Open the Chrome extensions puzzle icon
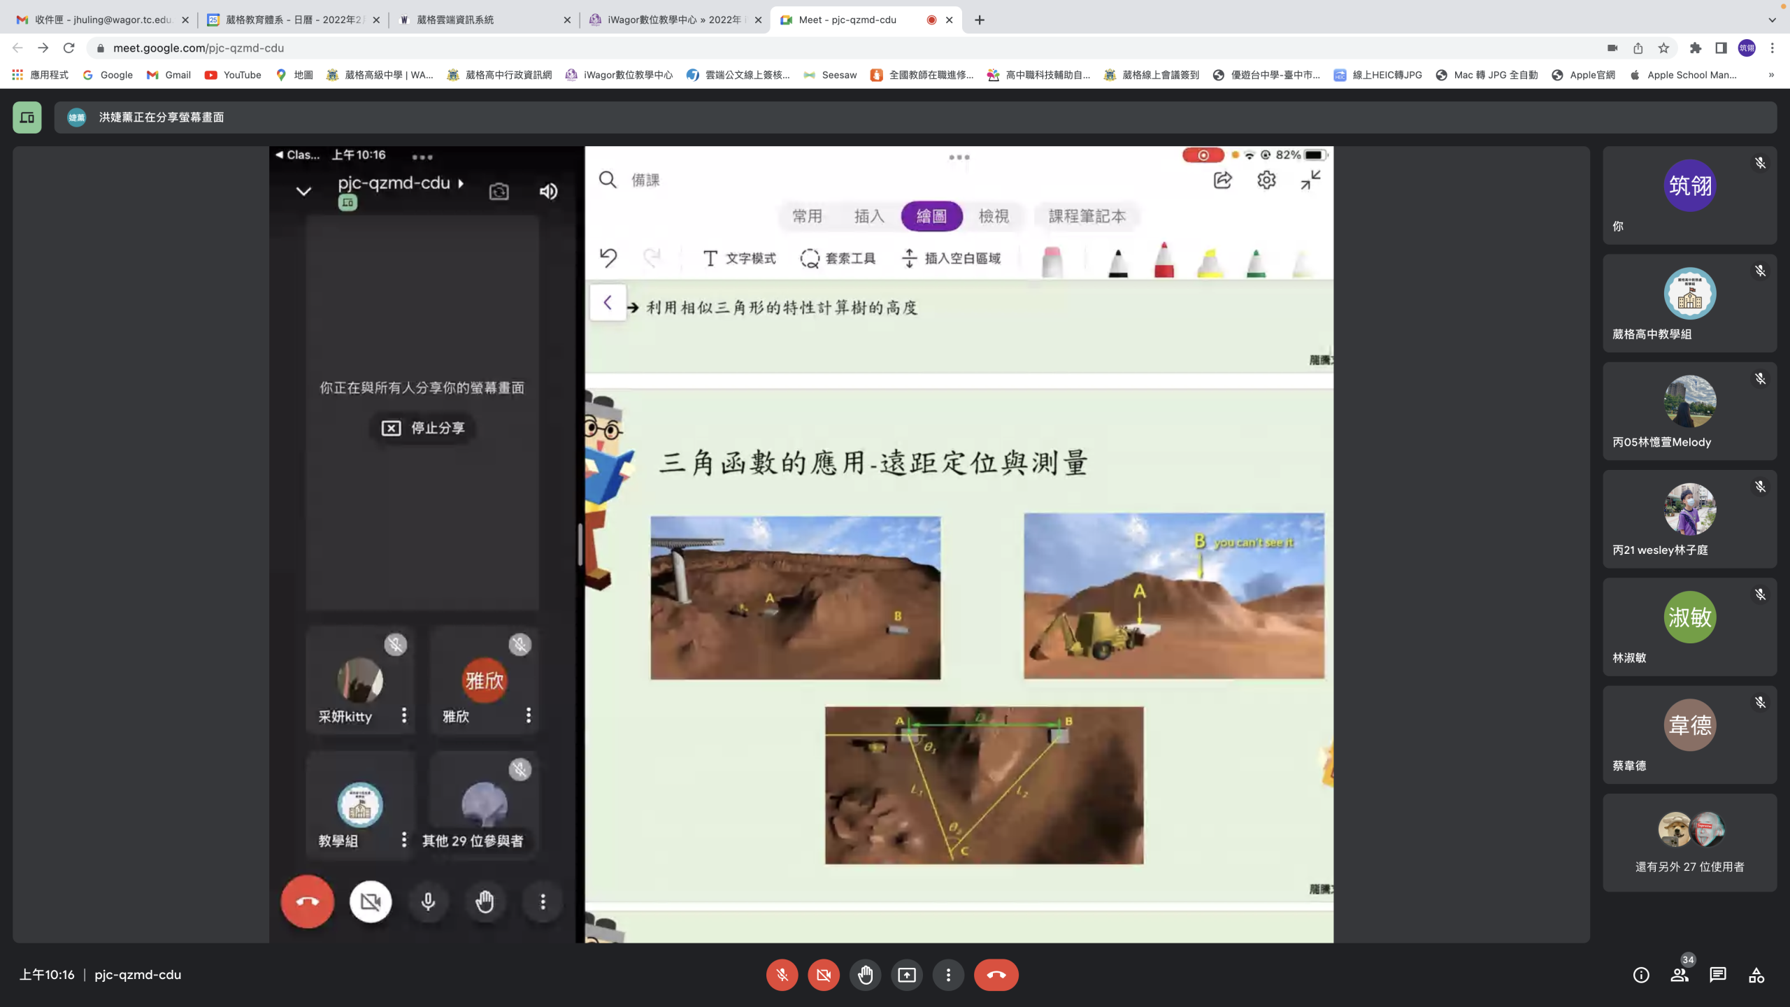This screenshot has height=1007, width=1790. [x=1695, y=48]
